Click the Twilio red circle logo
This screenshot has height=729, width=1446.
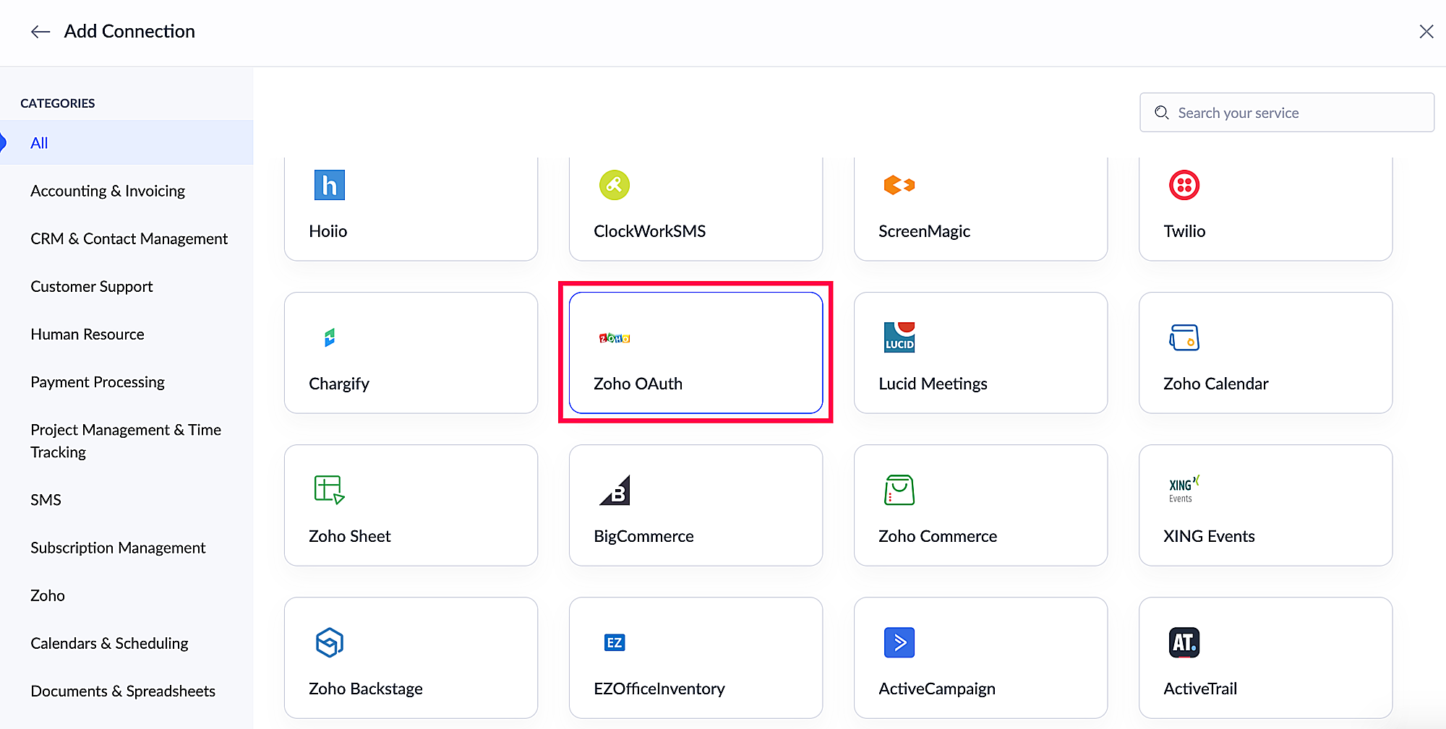1184,185
